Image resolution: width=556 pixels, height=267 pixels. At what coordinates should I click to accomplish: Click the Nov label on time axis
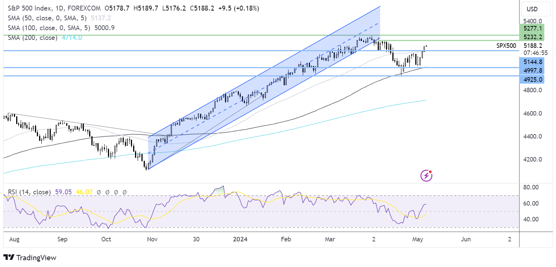152,240
